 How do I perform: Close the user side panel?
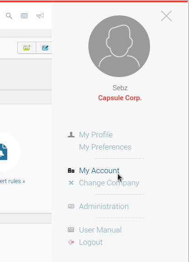[x=166, y=16]
